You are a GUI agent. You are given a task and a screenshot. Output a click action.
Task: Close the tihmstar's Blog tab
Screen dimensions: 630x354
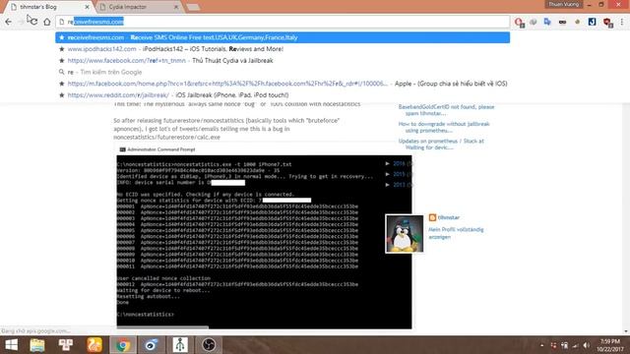tap(88, 7)
